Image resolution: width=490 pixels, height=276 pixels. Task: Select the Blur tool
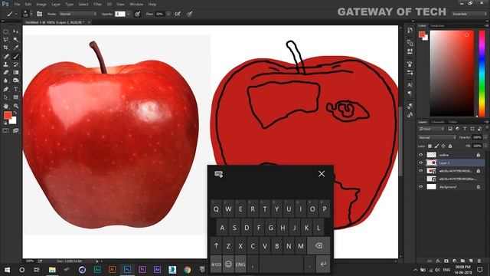point(6,80)
